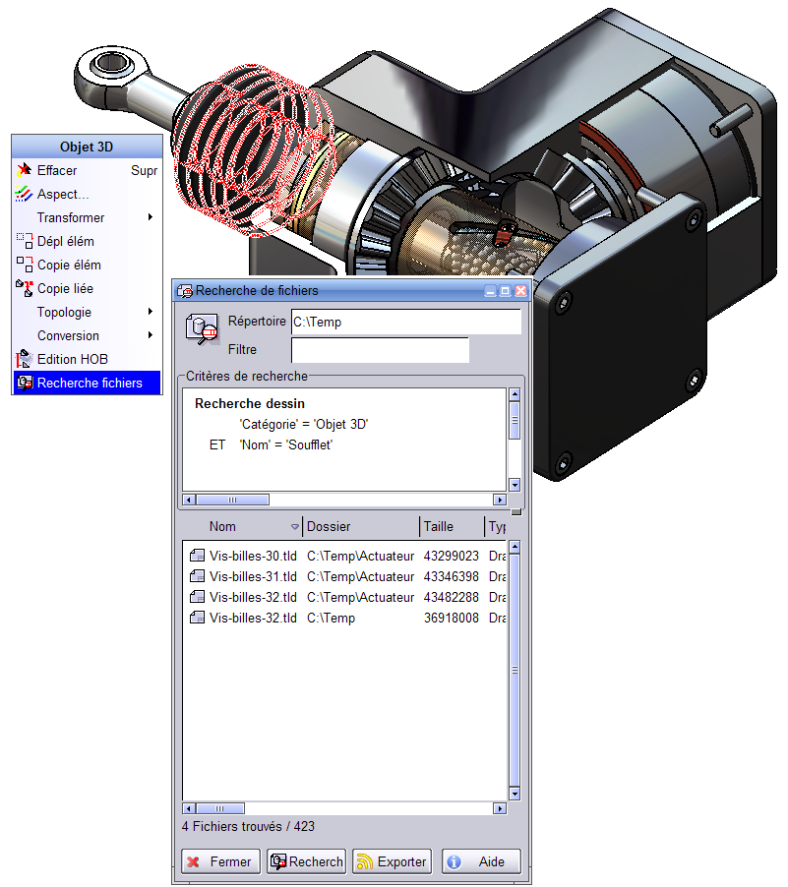
Task: Click the results list vertical scrollbar thumb
Action: [515, 671]
